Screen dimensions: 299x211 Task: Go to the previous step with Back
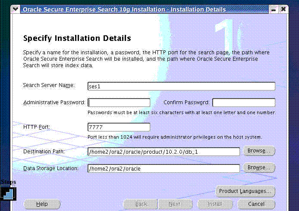pyautogui.click(x=142, y=204)
